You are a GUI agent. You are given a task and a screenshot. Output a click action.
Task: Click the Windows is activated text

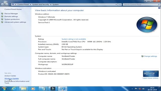click(47, 71)
